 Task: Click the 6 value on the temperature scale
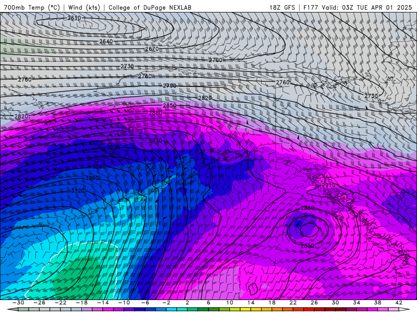(x=209, y=303)
